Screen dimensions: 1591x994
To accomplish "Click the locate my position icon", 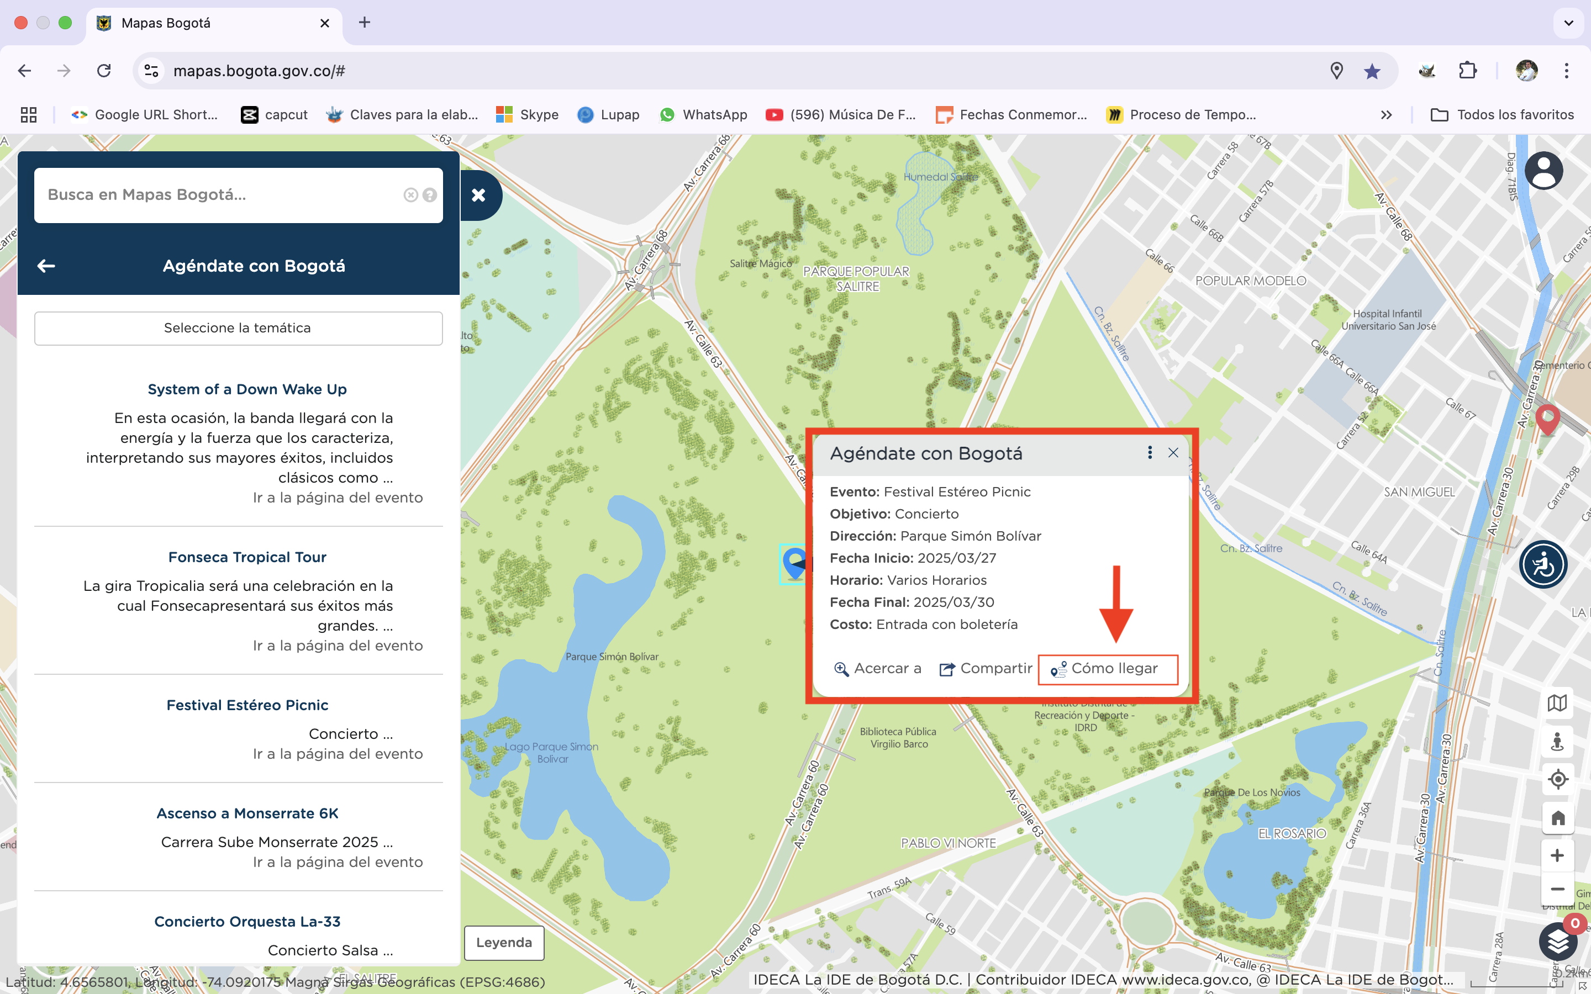I will click(x=1557, y=780).
